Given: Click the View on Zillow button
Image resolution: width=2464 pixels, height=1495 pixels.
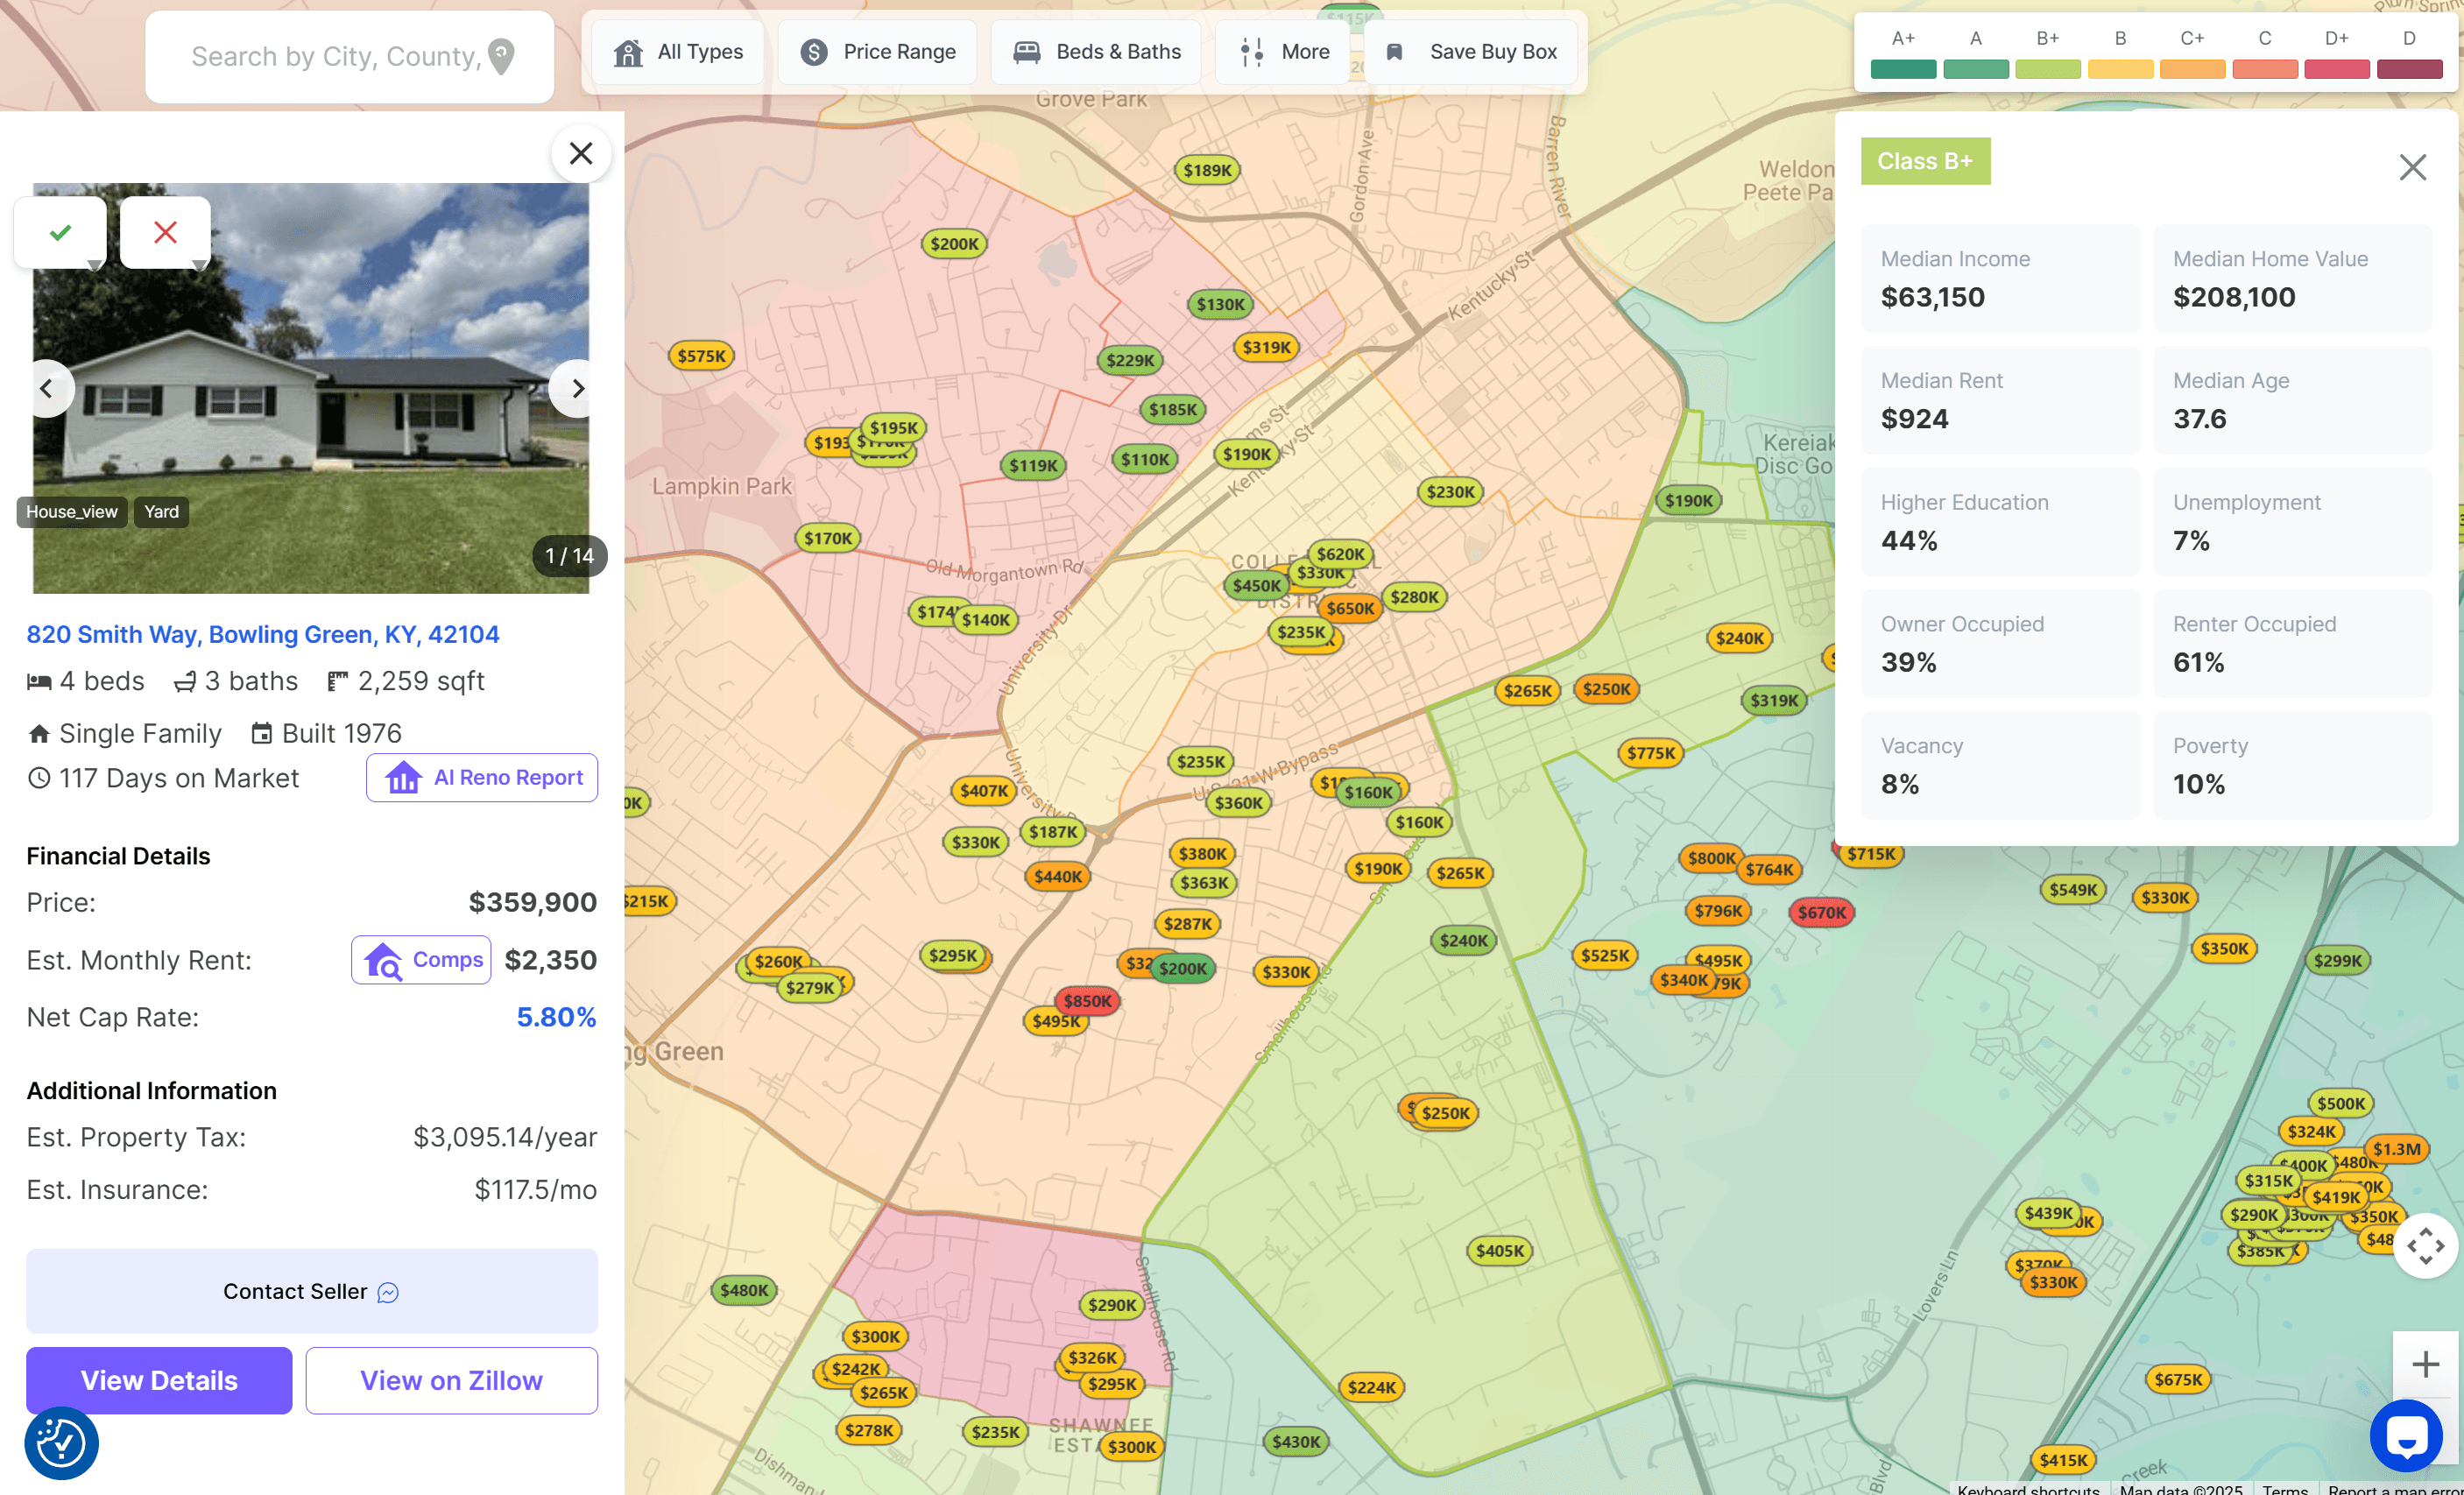Looking at the screenshot, I should [451, 1380].
